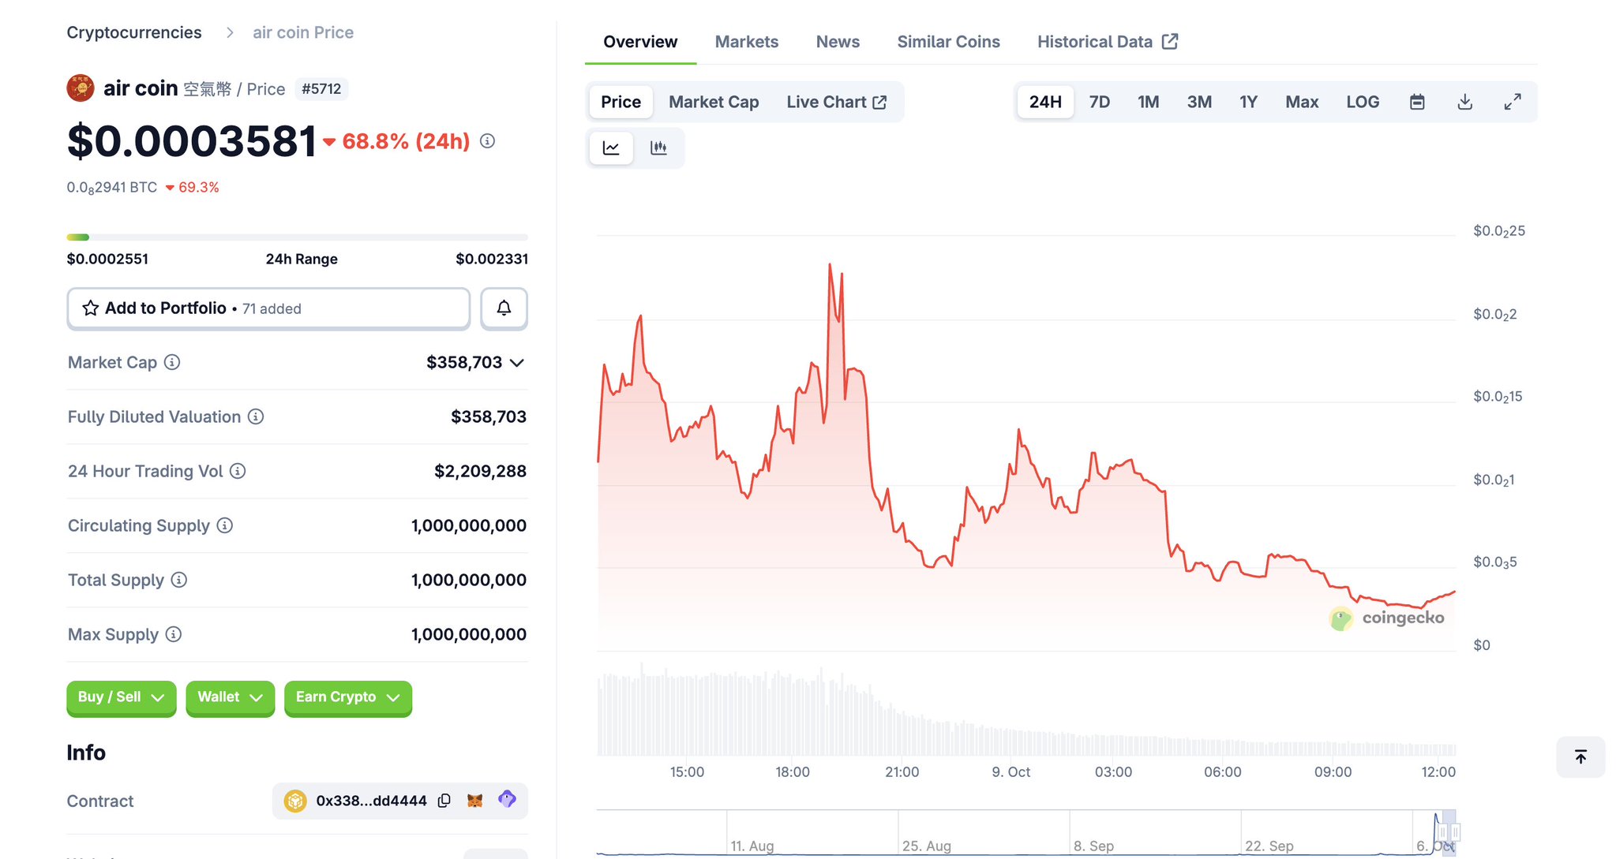Open the calendar date range picker

point(1417,102)
